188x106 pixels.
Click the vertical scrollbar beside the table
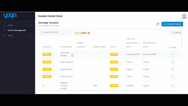tap(182, 43)
